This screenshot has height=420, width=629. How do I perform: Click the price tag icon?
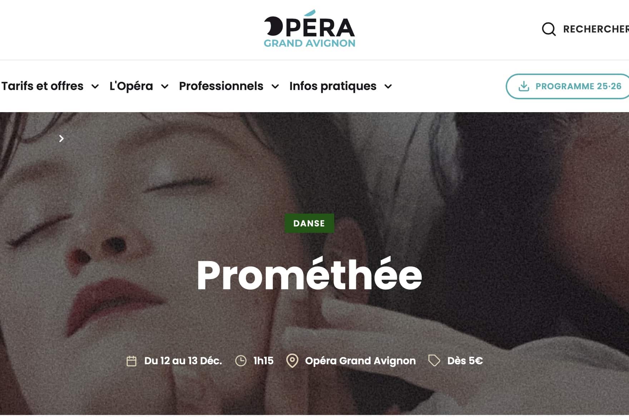[x=434, y=361]
